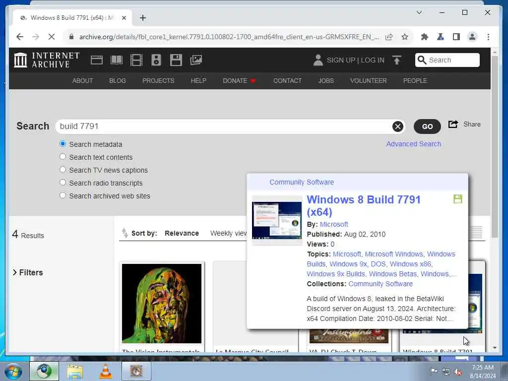This screenshot has height=381, width=508.
Task: Open the JOBS menu item
Action: coord(326,81)
